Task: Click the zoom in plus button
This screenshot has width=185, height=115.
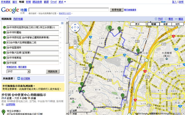Action: pyautogui.click(x=75, y=47)
